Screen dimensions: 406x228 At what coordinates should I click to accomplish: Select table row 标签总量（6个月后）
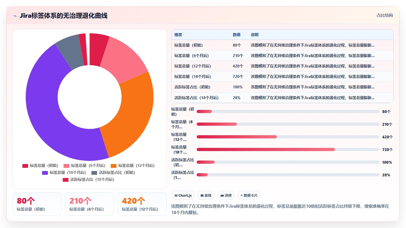[x=282, y=55]
